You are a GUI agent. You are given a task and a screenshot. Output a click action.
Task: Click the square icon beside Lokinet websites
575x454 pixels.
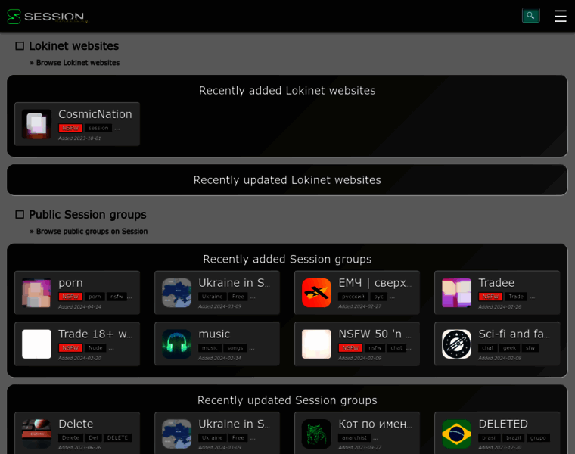tap(20, 46)
